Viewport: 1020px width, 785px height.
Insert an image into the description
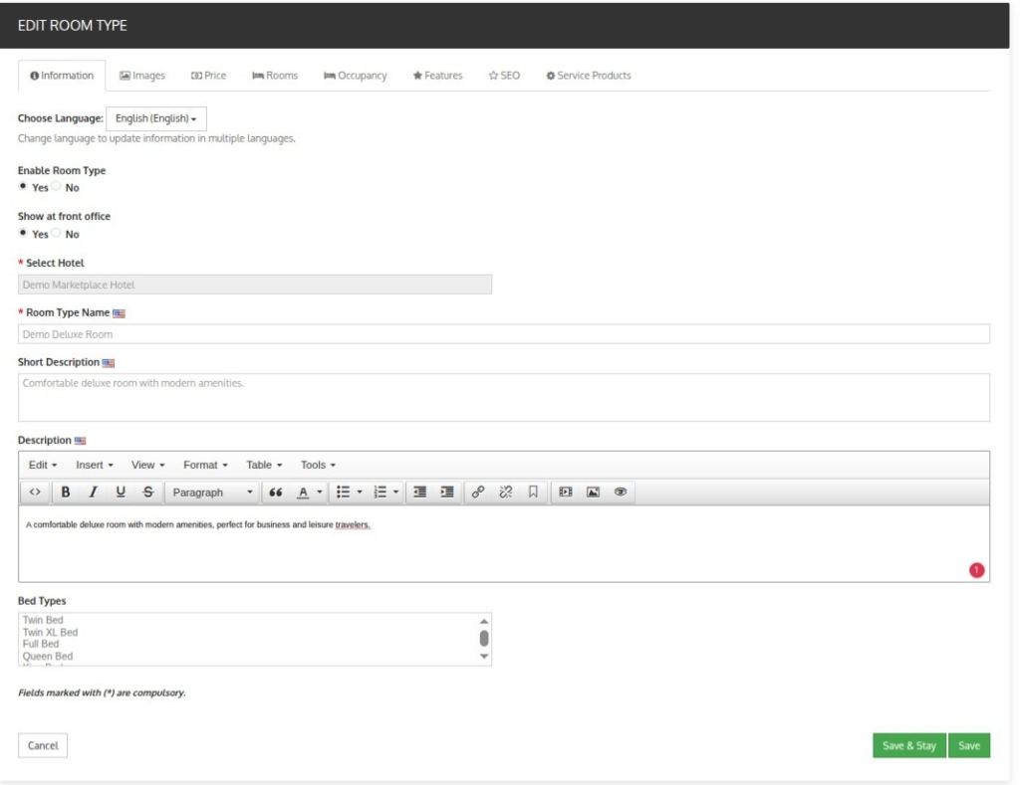click(593, 491)
